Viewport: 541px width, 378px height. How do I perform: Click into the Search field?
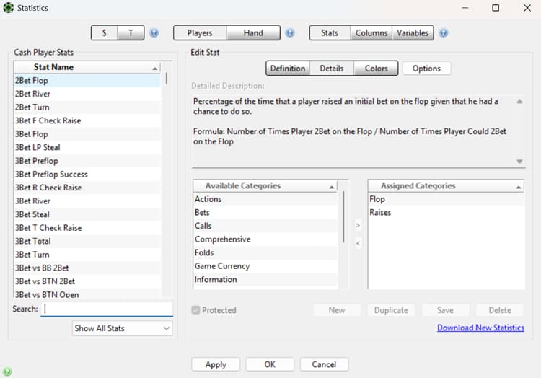point(107,309)
